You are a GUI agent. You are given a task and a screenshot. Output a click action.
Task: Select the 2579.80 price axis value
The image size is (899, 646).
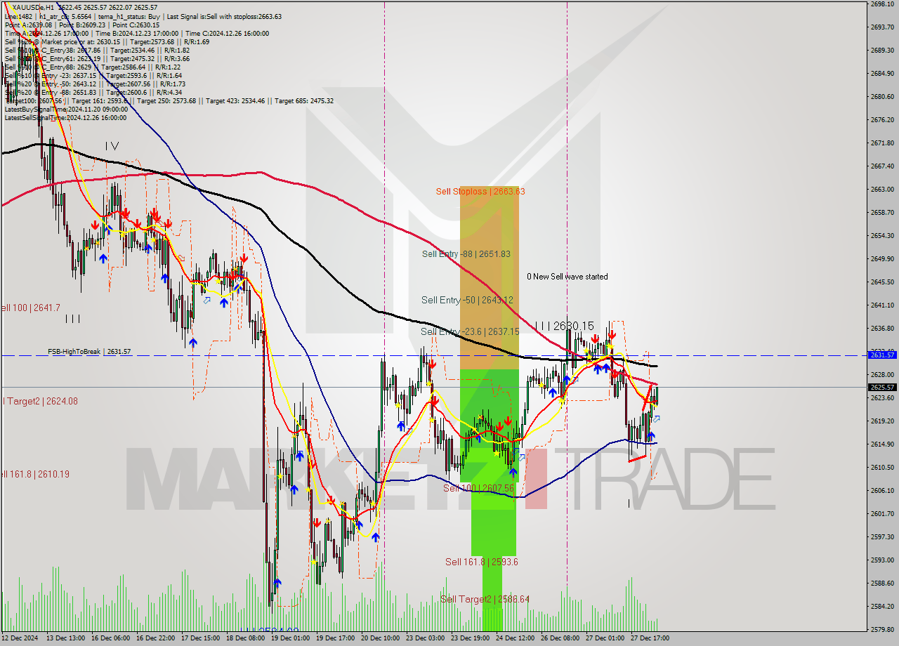[x=881, y=629]
